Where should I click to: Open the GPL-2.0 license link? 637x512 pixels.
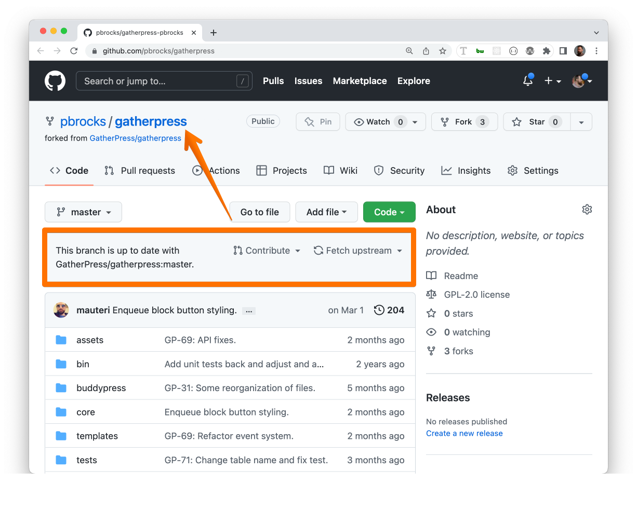pyautogui.click(x=477, y=295)
